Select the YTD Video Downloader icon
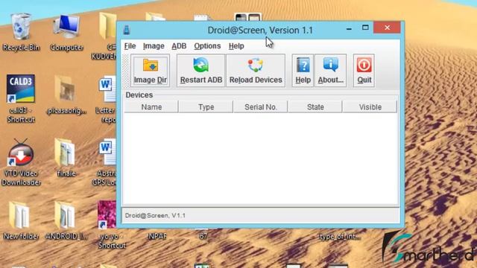 pyautogui.click(x=21, y=162)
